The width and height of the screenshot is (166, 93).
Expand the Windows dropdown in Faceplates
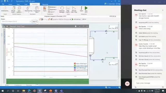pos(52,7)
